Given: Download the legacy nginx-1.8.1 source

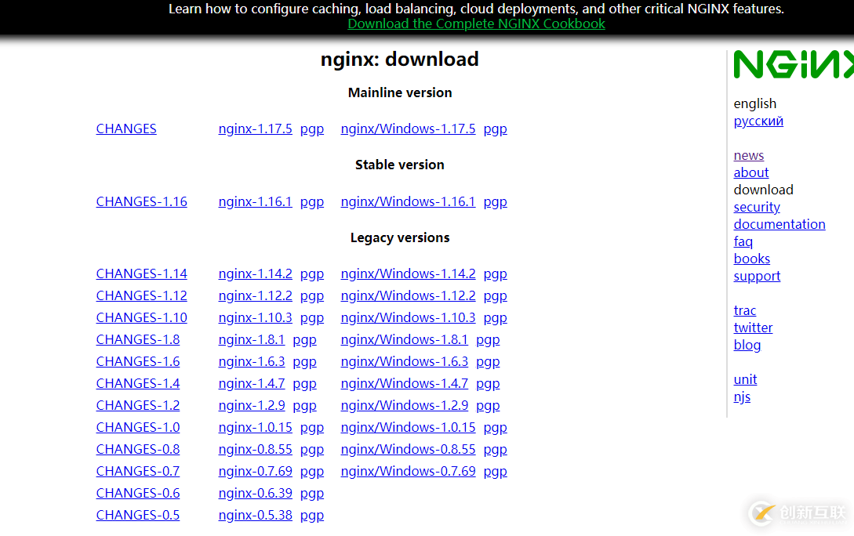Looking at the screenshot, I should pos(252,339).
